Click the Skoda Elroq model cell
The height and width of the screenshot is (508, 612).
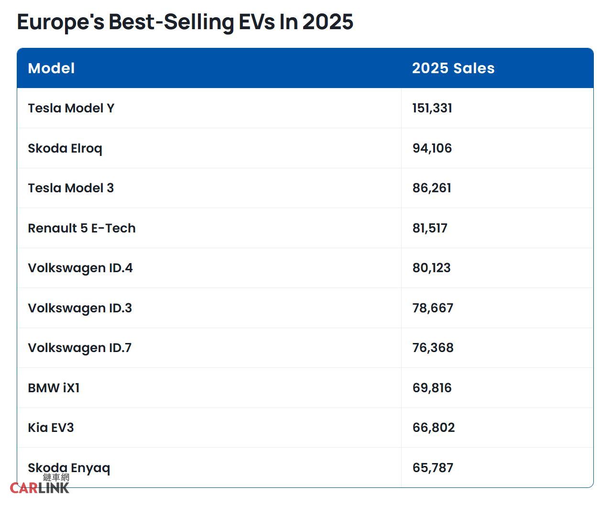[65, 148]
